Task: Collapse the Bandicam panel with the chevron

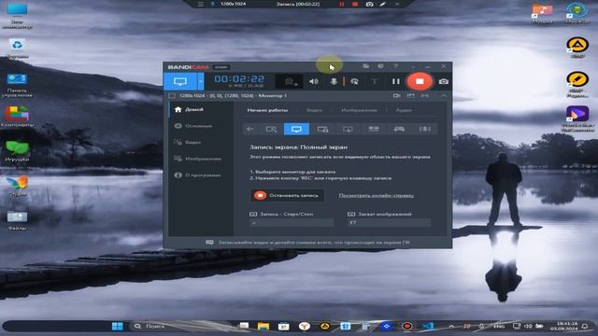Action: [x=443, y=95]
